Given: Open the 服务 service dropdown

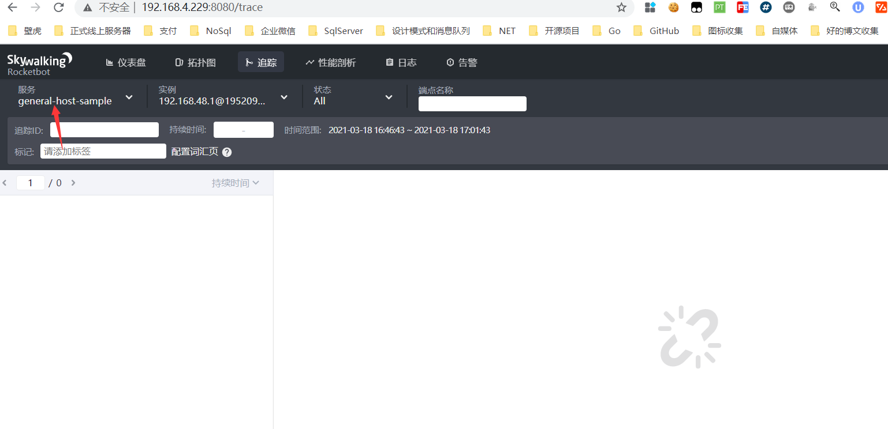Looking at the screenshot, I should (x=129, y=97).
